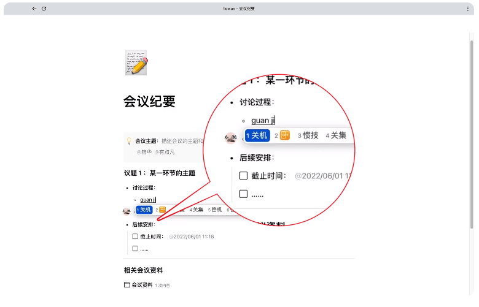Screen dimensions: 479x307
Task: Click the small IME avatar left of candidate bar
Action: tap(127, 210)
